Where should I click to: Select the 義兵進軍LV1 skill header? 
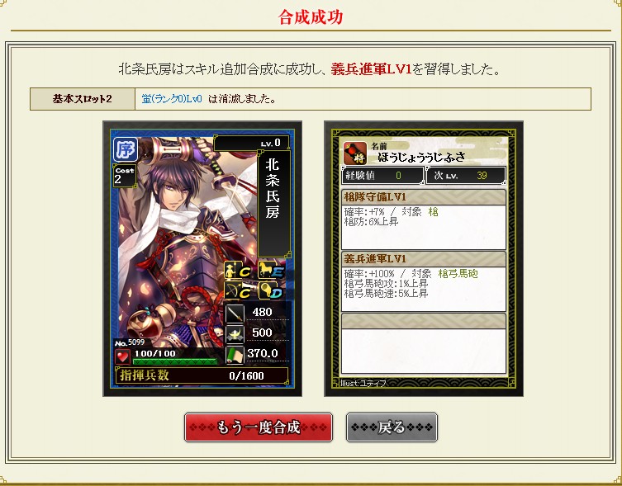423,259
